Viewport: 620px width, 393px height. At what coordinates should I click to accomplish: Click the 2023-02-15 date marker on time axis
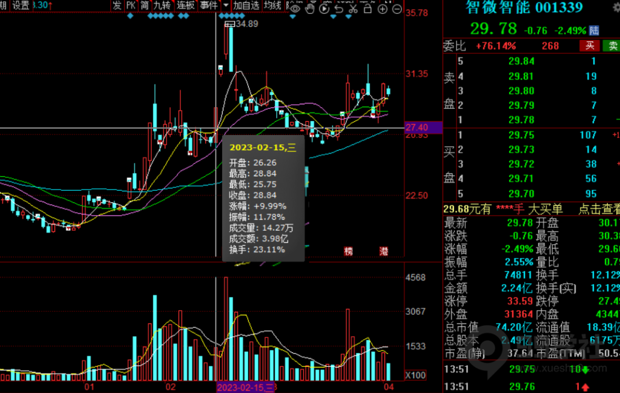[245, 387]
